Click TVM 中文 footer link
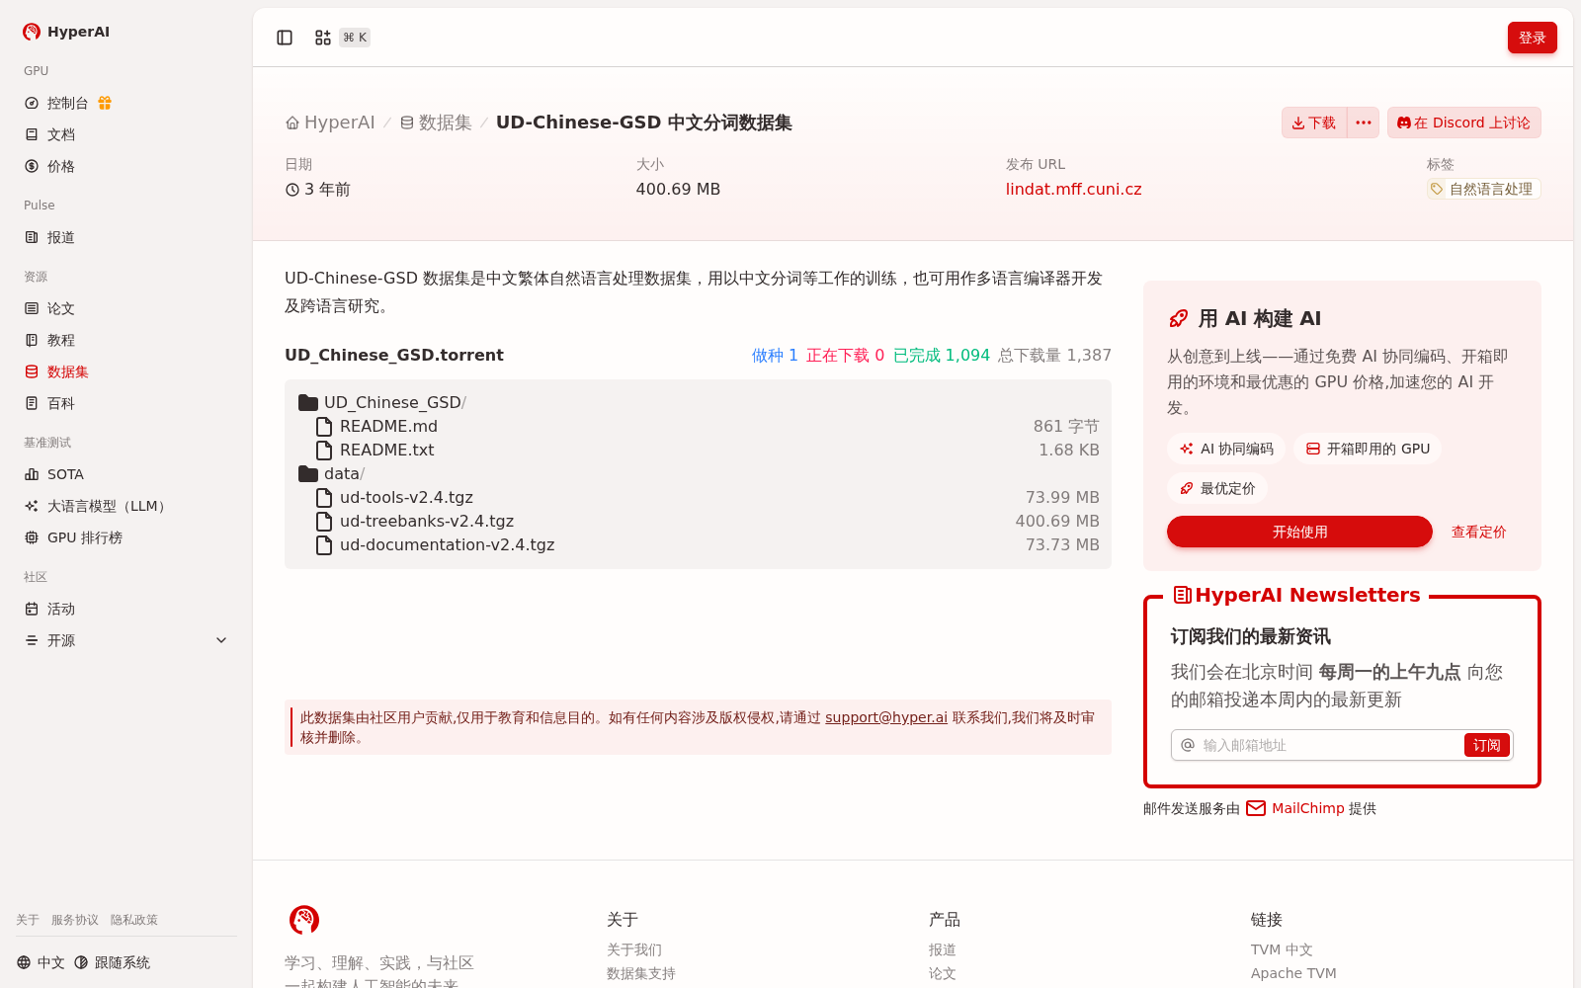This screenshot has height=988, width=1581. pos(1282,949)
